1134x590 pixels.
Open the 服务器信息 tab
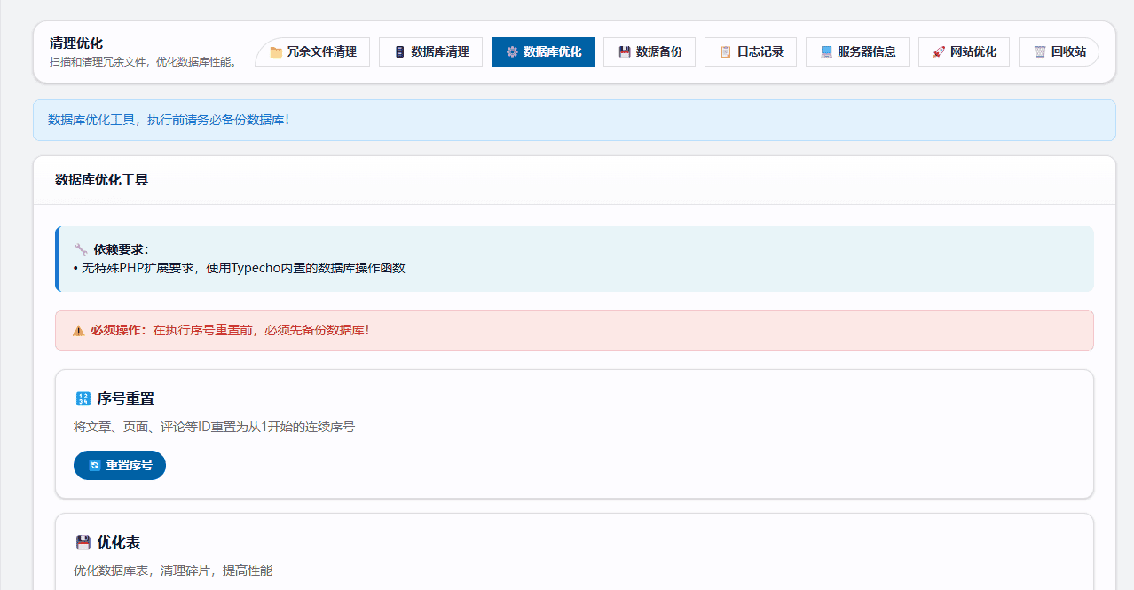[857, 51]
